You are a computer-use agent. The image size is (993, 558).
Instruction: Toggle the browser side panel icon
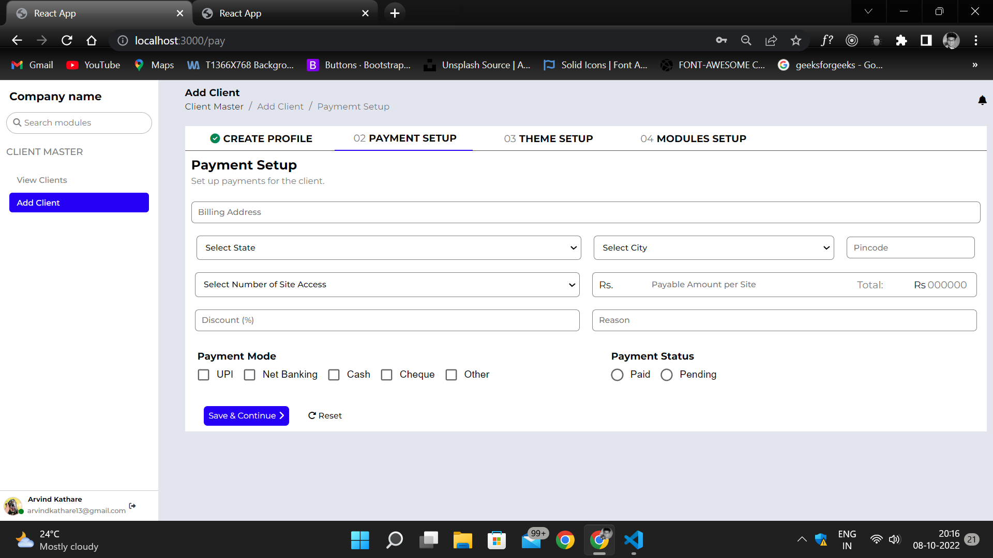[926, 40]
